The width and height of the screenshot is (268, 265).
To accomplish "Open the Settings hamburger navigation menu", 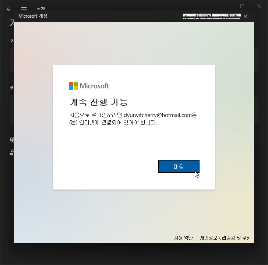I will click(24, 8).
